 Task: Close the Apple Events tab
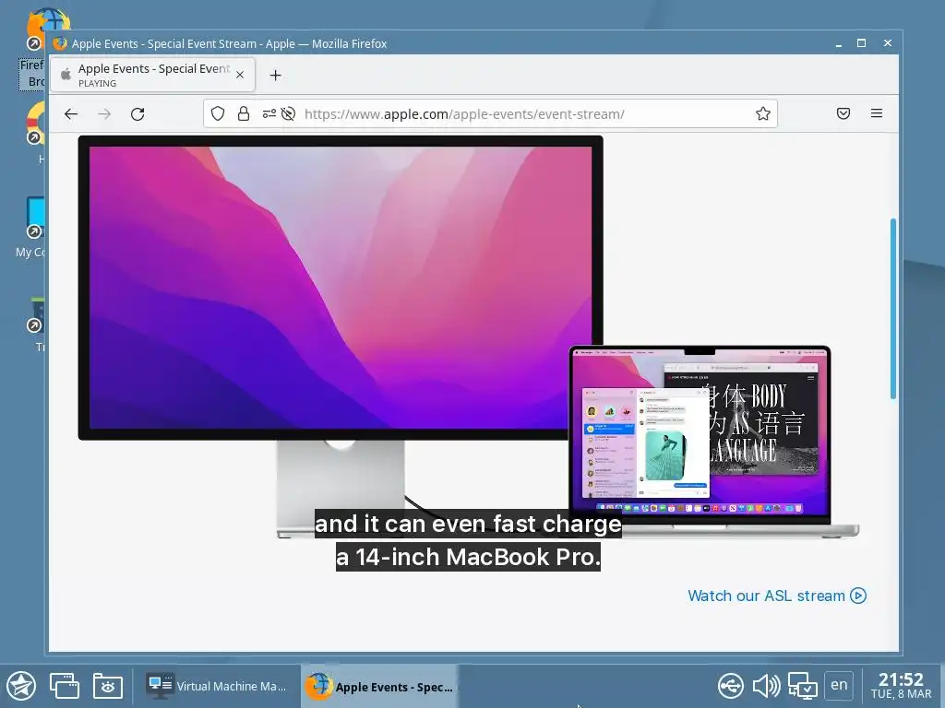click(240, 75)
